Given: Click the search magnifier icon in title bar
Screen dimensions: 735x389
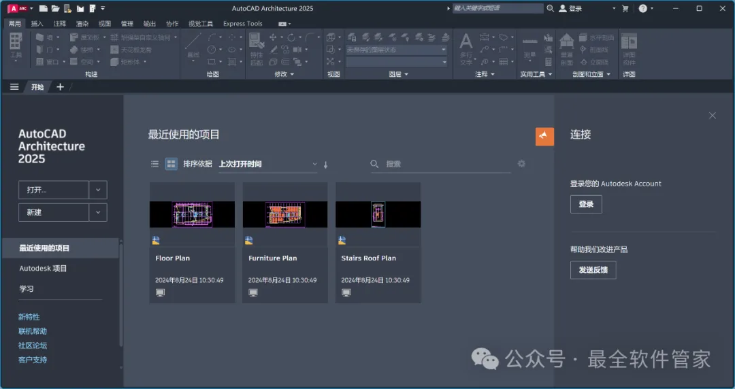Looking at the screenshot, I should point(551,8).
